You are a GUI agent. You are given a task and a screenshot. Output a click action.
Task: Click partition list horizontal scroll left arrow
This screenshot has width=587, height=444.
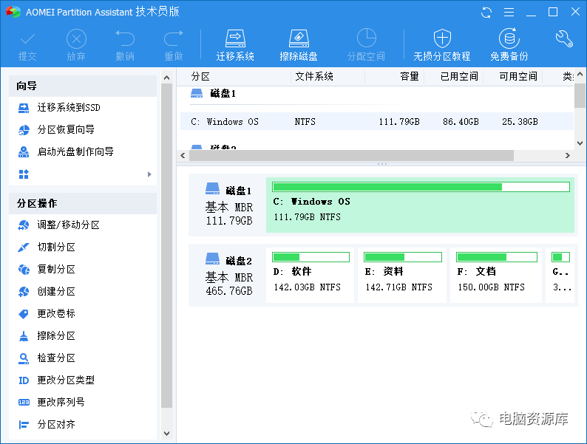click(183, 156)
